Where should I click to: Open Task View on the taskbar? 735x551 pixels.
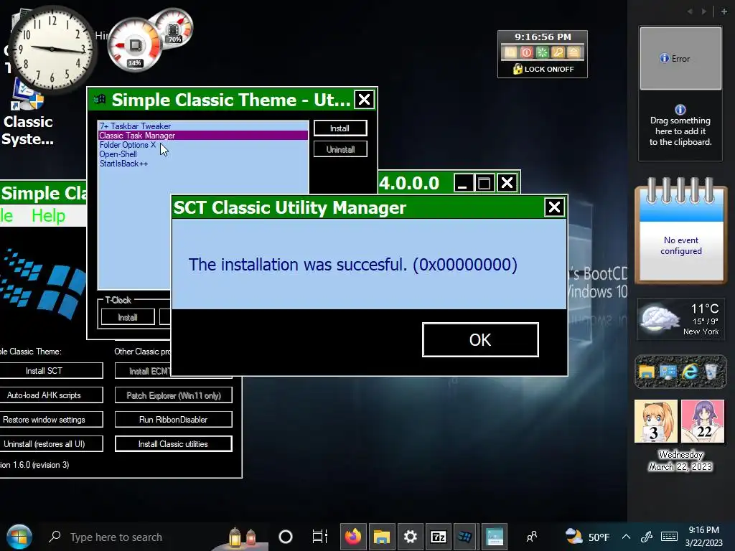(319, 537)
